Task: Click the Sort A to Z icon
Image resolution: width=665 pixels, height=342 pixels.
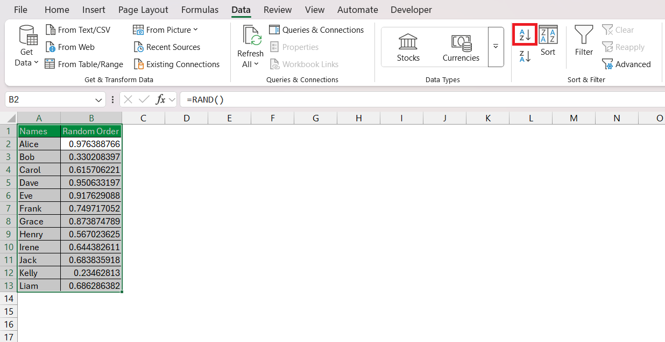Action: tap(525, 35)
